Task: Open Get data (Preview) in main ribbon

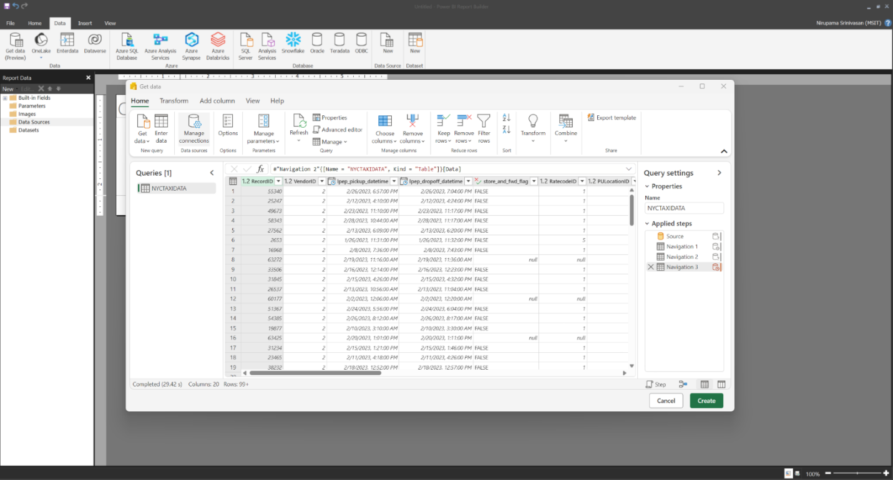Action: pos(16,47)
